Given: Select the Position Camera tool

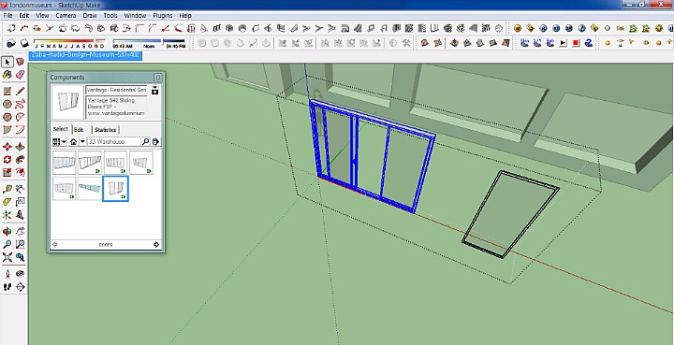Looking at the screenshot, I should pyautogui.click(x=7, y=274).
